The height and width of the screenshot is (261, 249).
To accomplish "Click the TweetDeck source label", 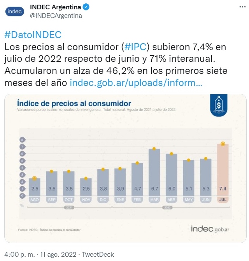I will pyautogui.click(x=98, y=254).
